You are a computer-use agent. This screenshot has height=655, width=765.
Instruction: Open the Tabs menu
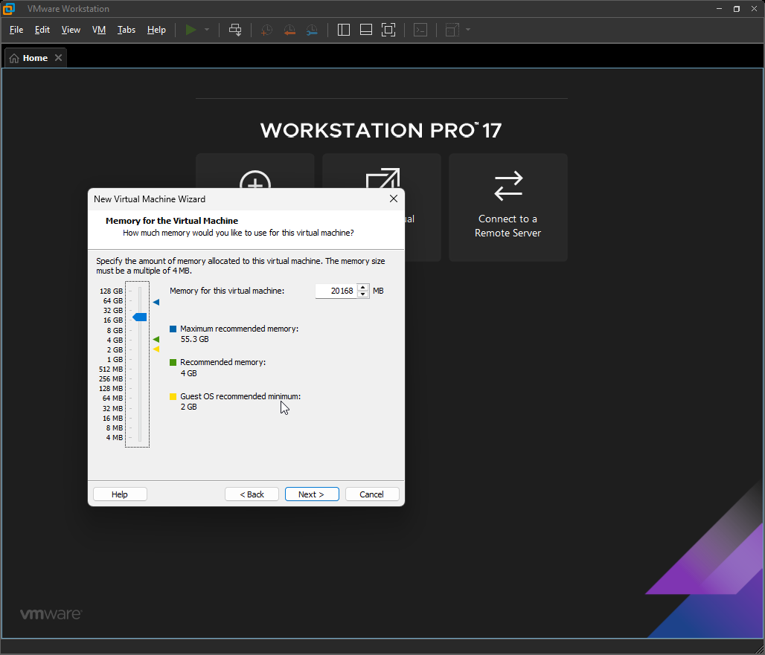point(127,30)
